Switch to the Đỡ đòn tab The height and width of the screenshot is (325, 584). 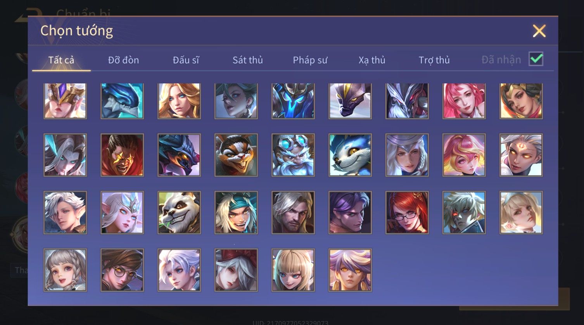[123, 60]
